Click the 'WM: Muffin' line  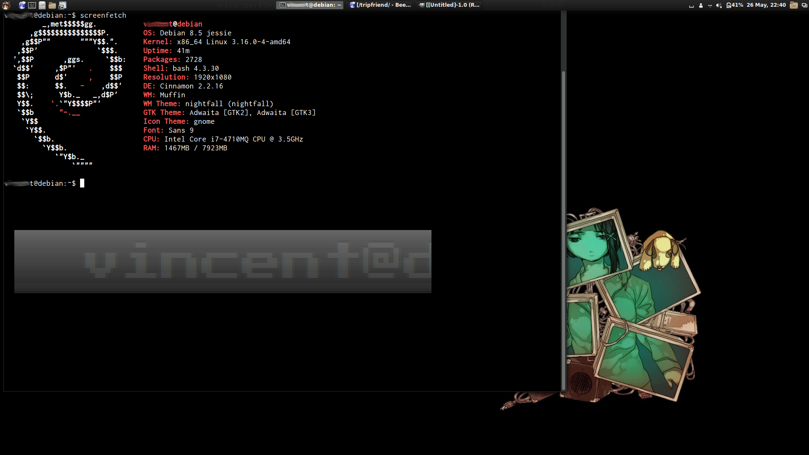[164, 95]
